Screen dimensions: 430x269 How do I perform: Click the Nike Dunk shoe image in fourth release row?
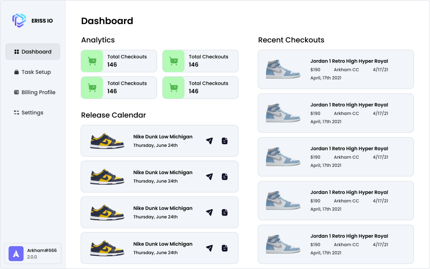click(107, 248)
